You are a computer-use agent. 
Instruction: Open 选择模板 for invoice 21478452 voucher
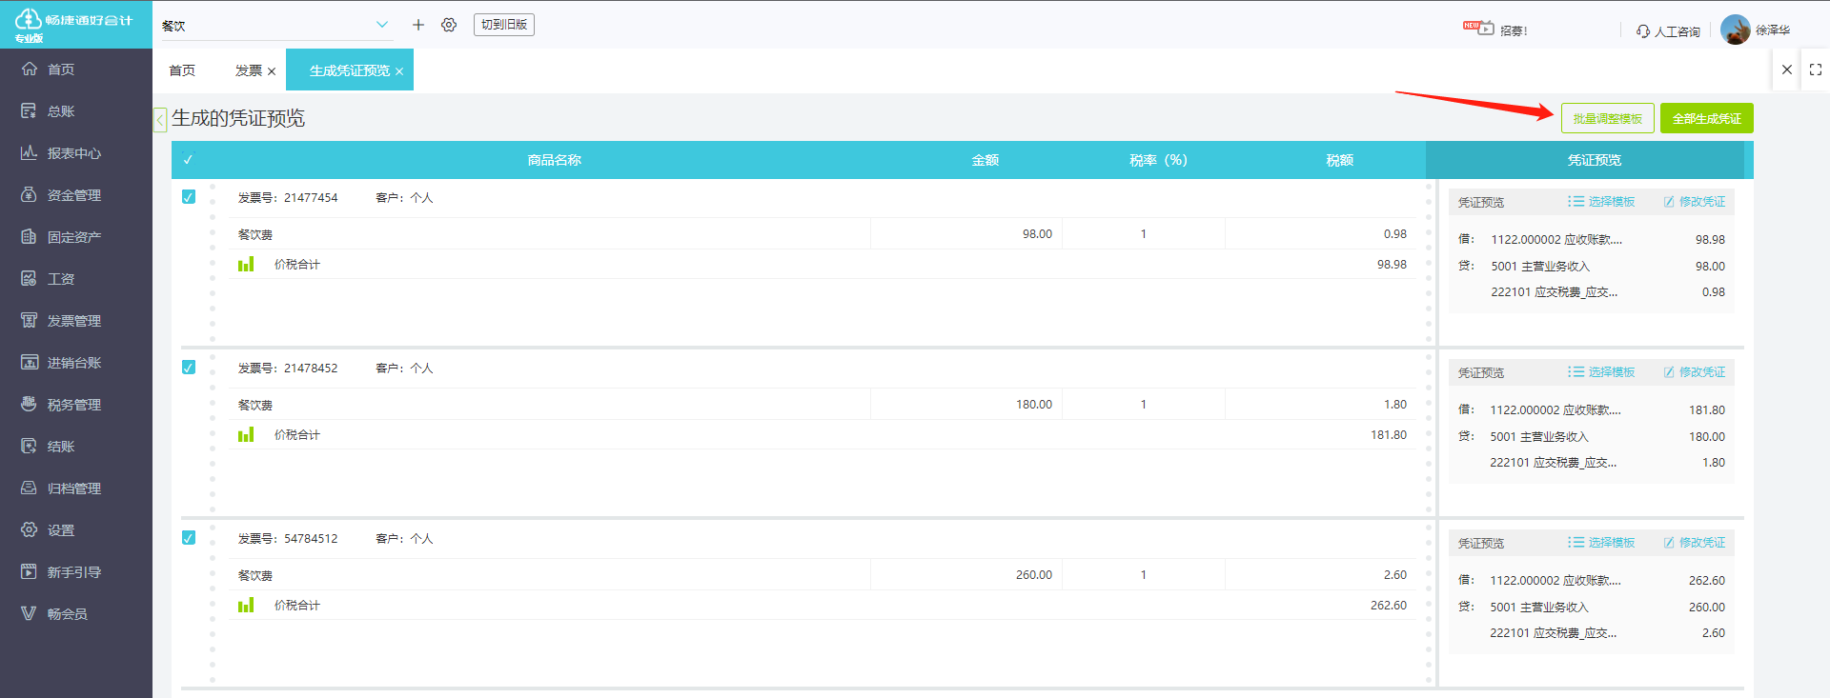(1601, 372)
